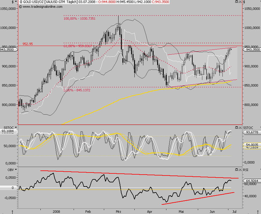The width and height of the screenshot is (261, 214).
Task: Expand the SSTOC indicator dropdown on left
Action: click(x=16, y=127)
